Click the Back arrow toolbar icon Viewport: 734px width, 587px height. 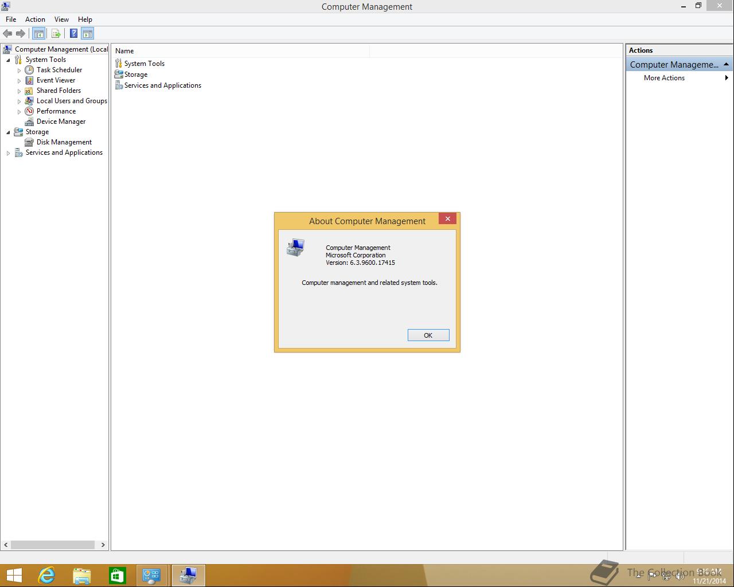(7, 34)
